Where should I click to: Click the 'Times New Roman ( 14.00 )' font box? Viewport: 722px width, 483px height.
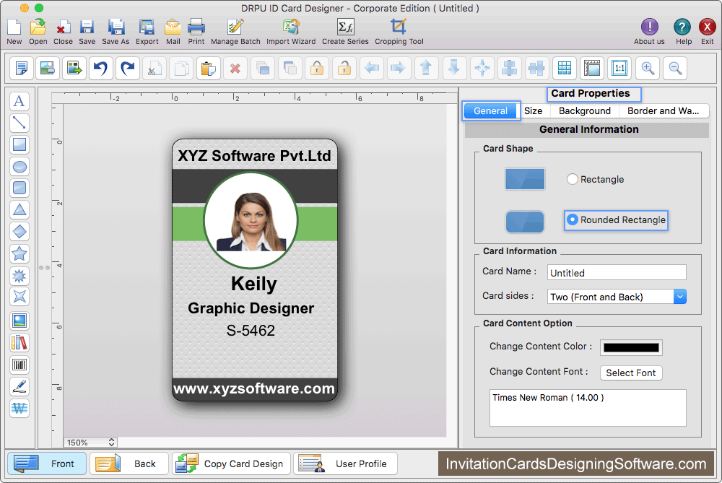point(588,408)
